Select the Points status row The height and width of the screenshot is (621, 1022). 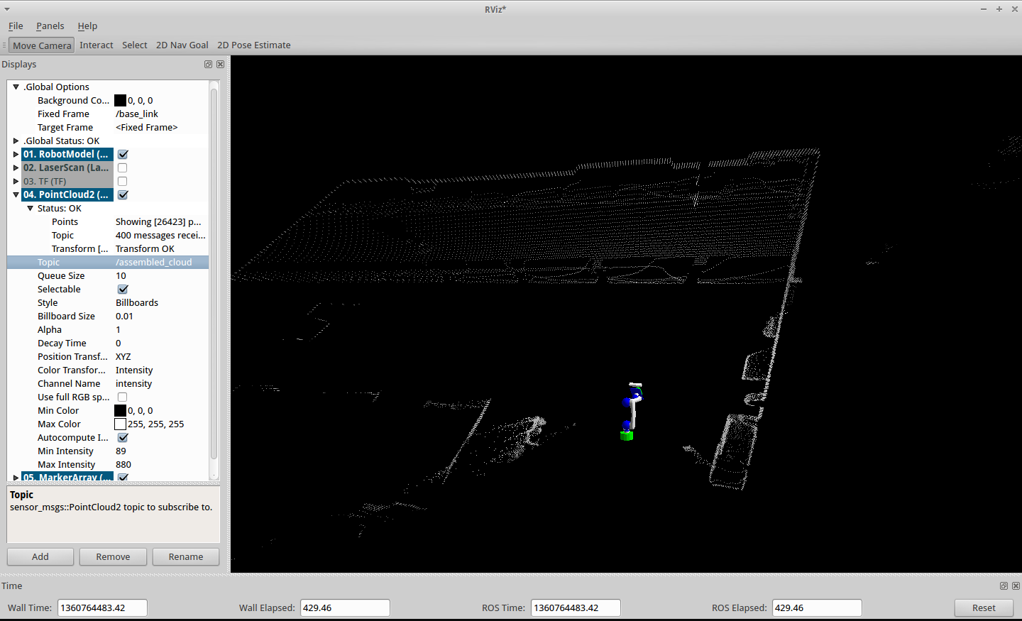pyautogui.click(x=108, y=221)
